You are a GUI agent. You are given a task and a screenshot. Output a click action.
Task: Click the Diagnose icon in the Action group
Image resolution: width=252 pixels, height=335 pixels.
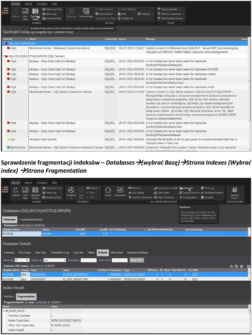point(71,13)
